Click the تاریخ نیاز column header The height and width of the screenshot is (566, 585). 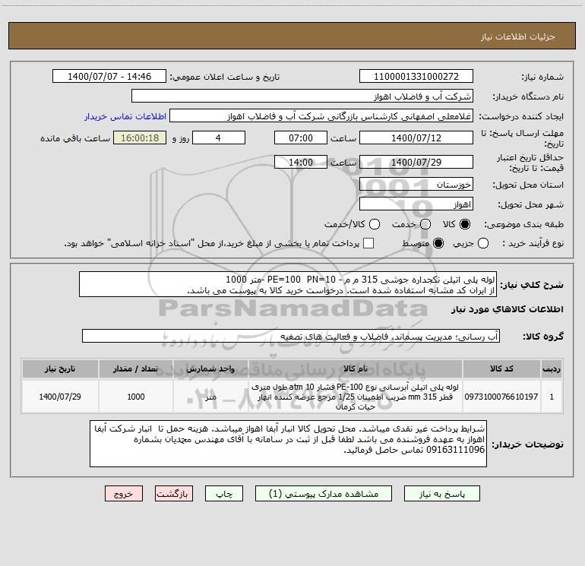(x=60, y=369)
